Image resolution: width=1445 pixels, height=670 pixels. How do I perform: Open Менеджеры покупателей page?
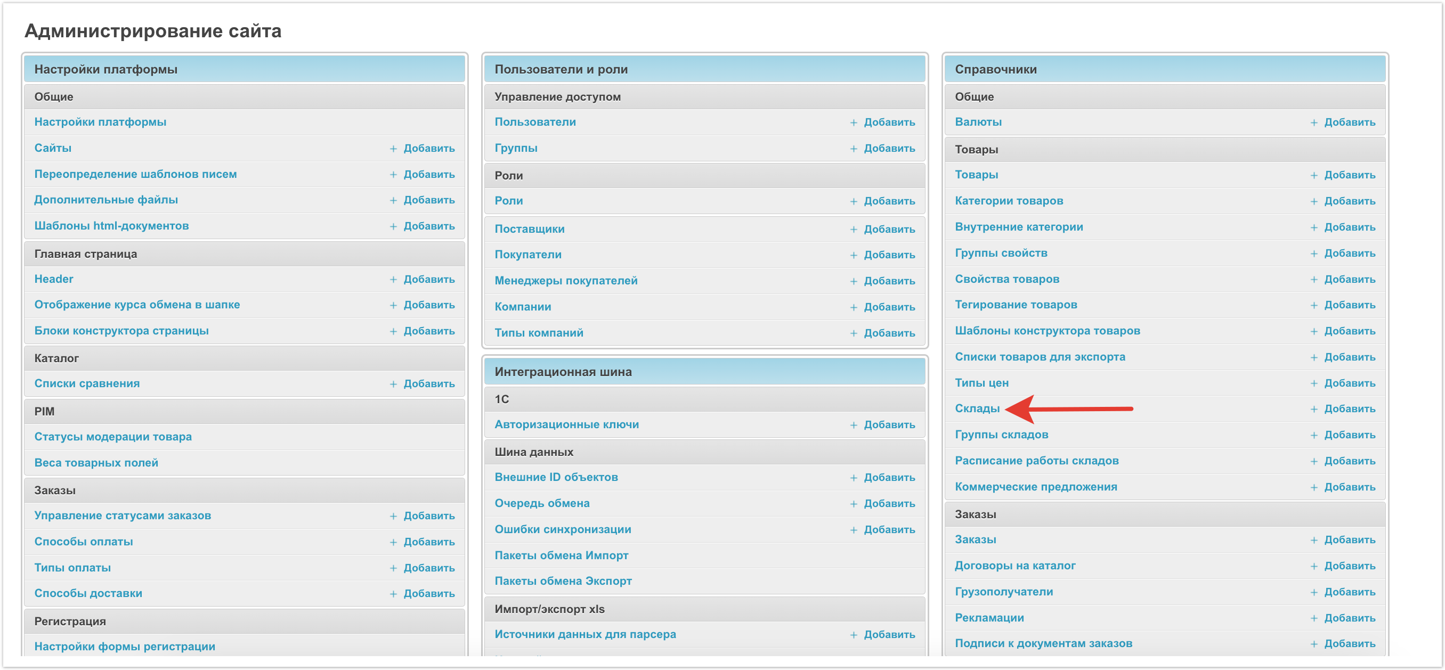(565, 280)
